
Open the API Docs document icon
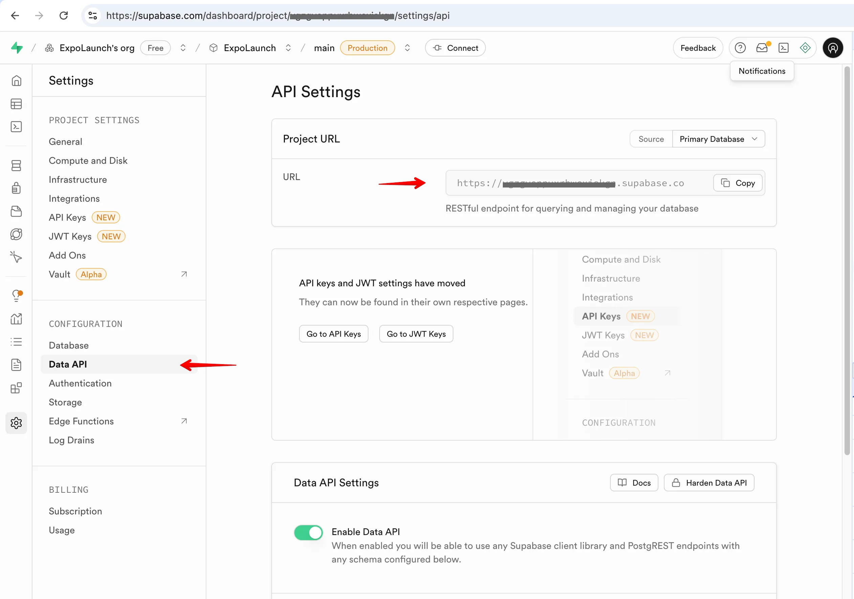tap(16, 365)
